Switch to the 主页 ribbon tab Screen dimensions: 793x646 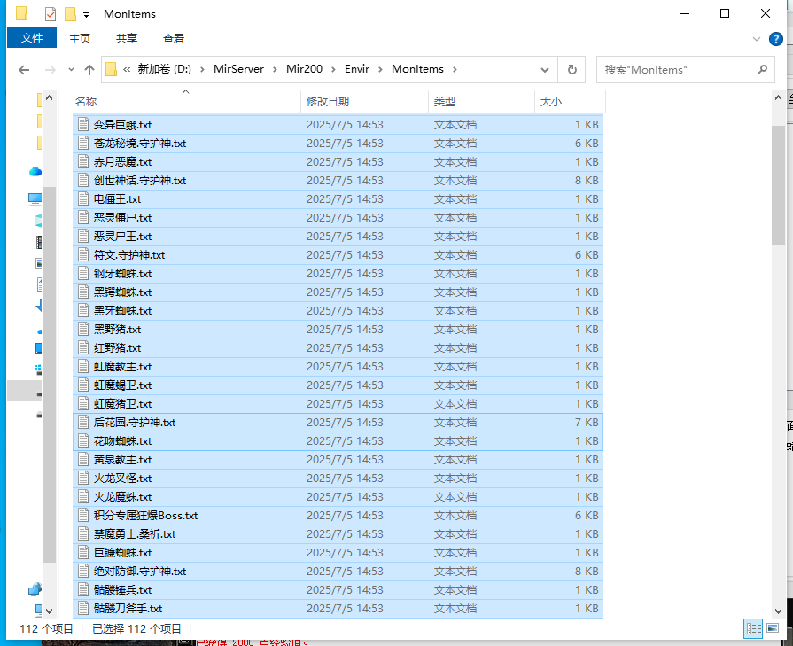point(80,38)
